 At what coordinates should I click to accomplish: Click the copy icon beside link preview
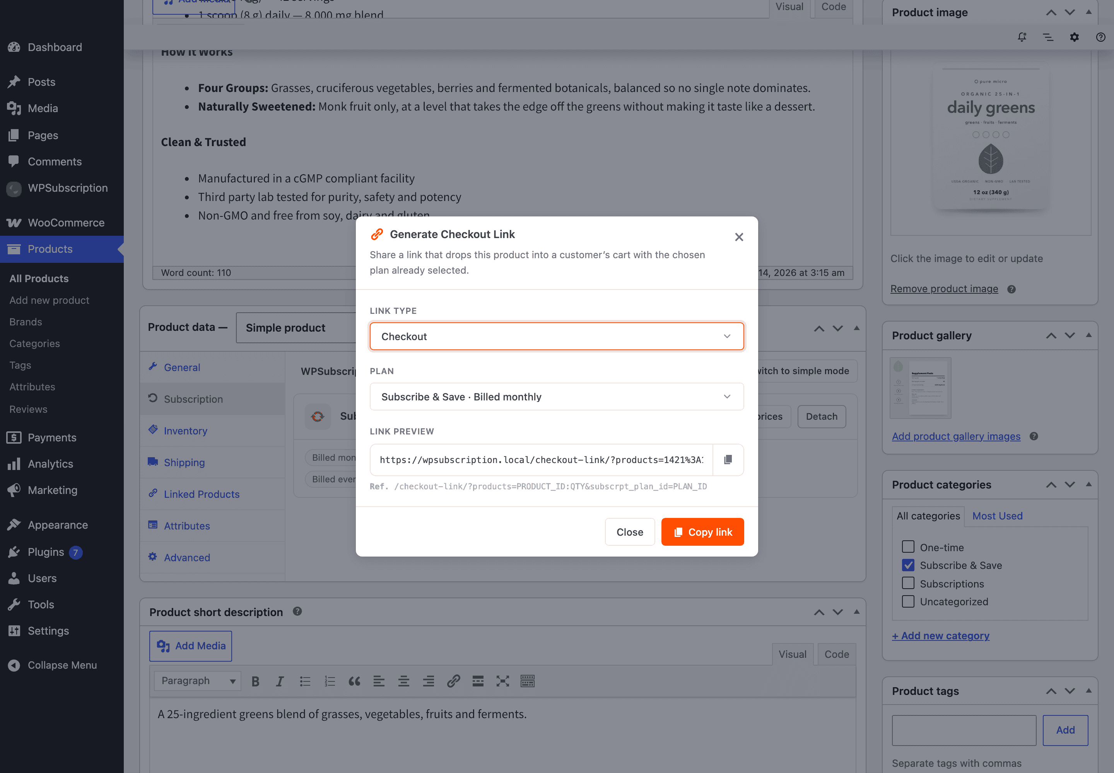point(728,460)
